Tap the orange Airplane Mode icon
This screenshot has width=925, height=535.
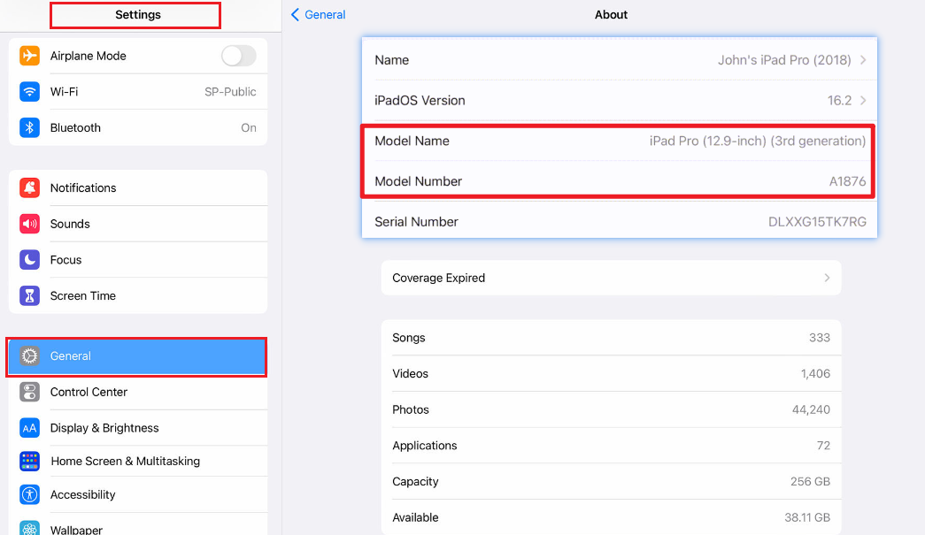point(30,56)
